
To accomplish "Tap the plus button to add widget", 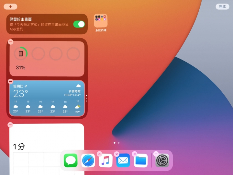I will 10,7.
